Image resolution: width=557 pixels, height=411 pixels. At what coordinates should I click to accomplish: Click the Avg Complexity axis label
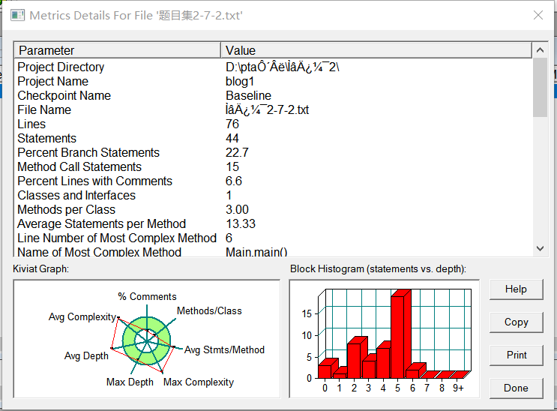pos(82,316)
